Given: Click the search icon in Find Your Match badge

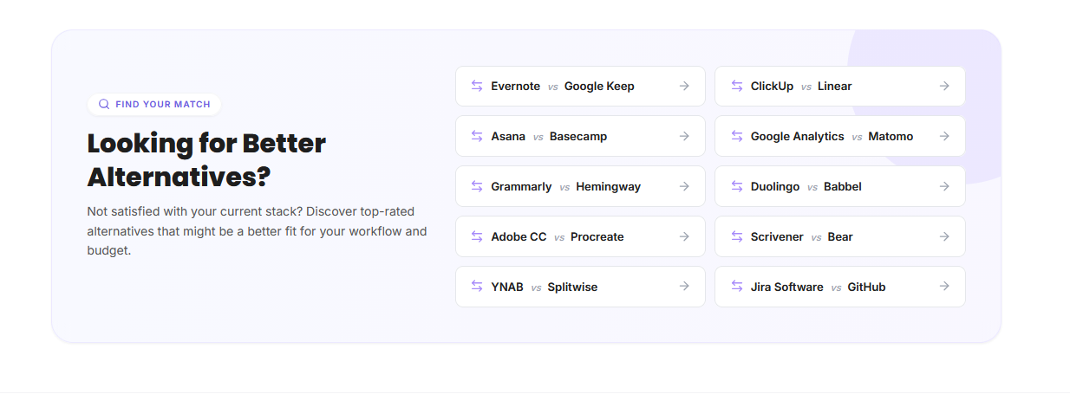Looking at the screenshot, I should point(104,104).
